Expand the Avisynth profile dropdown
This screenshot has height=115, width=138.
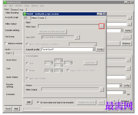[x=94, y=49]
